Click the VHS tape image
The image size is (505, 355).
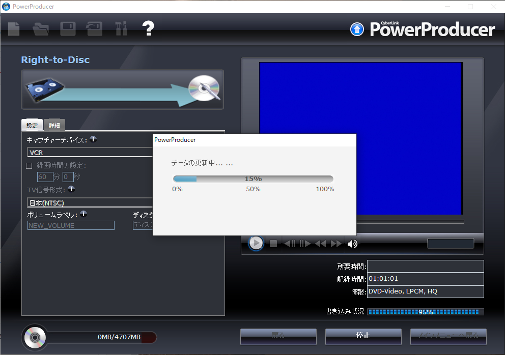45,90
